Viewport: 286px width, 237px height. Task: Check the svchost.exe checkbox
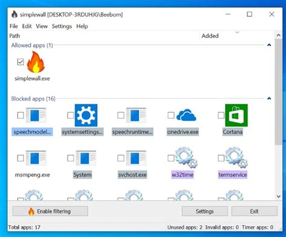[121, 158]
